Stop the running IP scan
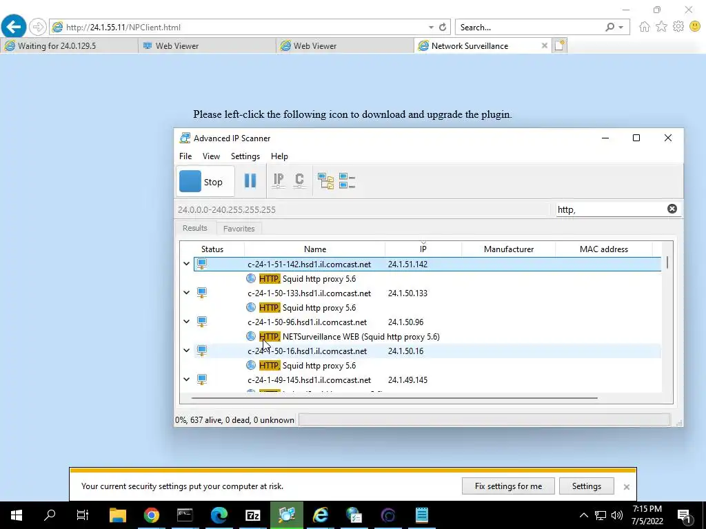The height and width of the screenshot is (529, 706). [x=205, y=182]
